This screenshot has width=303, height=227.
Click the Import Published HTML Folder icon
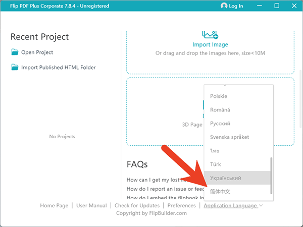point(15,67)
